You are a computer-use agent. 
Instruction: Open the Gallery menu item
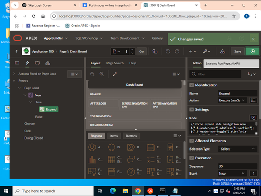click(x=158, y=38)
